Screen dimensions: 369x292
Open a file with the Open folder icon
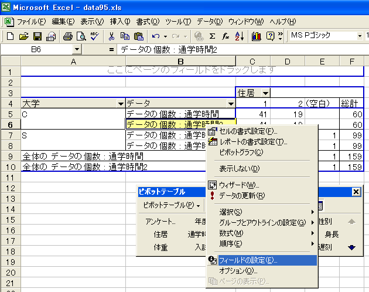[24, 36]
